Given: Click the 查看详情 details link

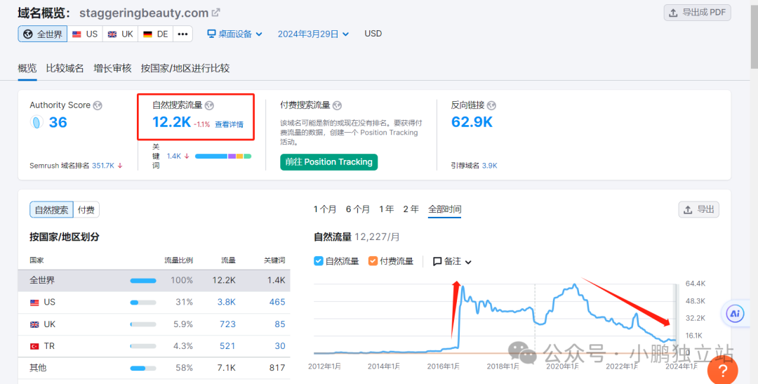Looking at the screenshot, I should click(229, 124).
